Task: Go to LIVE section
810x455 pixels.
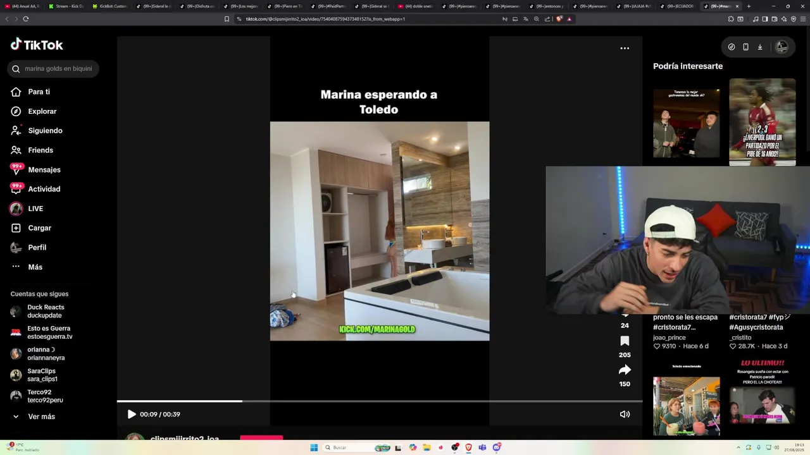Action: (27, 209)
